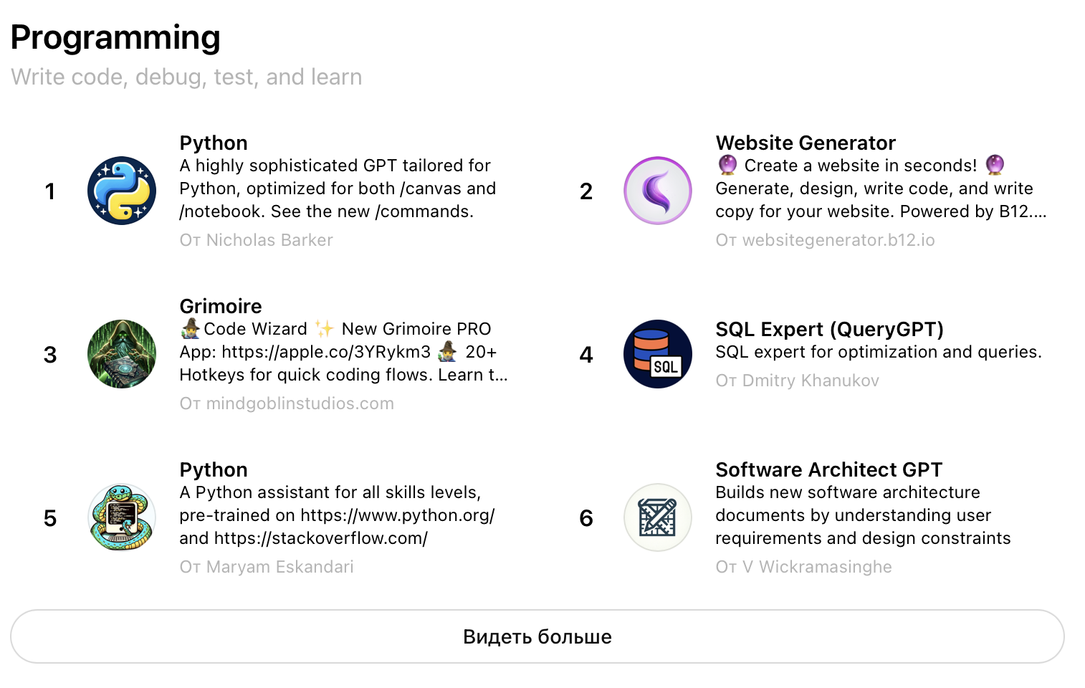Click rank number 3 beside Grimoire

pyautogui.click(x=50, y=355)
